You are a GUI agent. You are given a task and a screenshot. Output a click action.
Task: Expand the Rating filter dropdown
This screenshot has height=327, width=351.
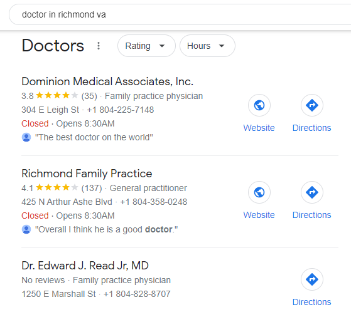click(x=146, y=46)
